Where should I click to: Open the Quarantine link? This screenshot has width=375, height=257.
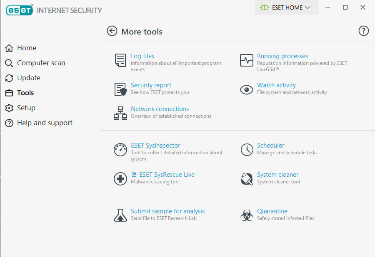[272, 211]
